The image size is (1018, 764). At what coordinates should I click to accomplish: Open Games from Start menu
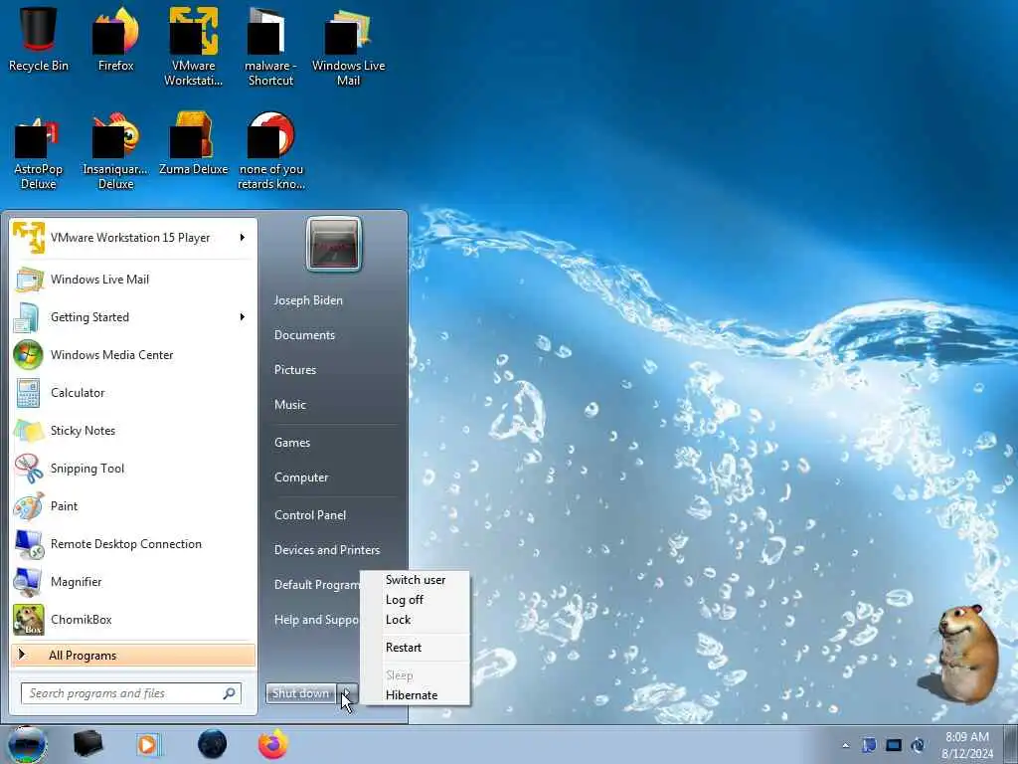tap(292, 443)
